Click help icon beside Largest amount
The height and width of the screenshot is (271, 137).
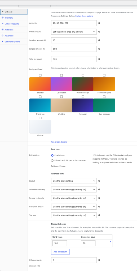[99, 49]
